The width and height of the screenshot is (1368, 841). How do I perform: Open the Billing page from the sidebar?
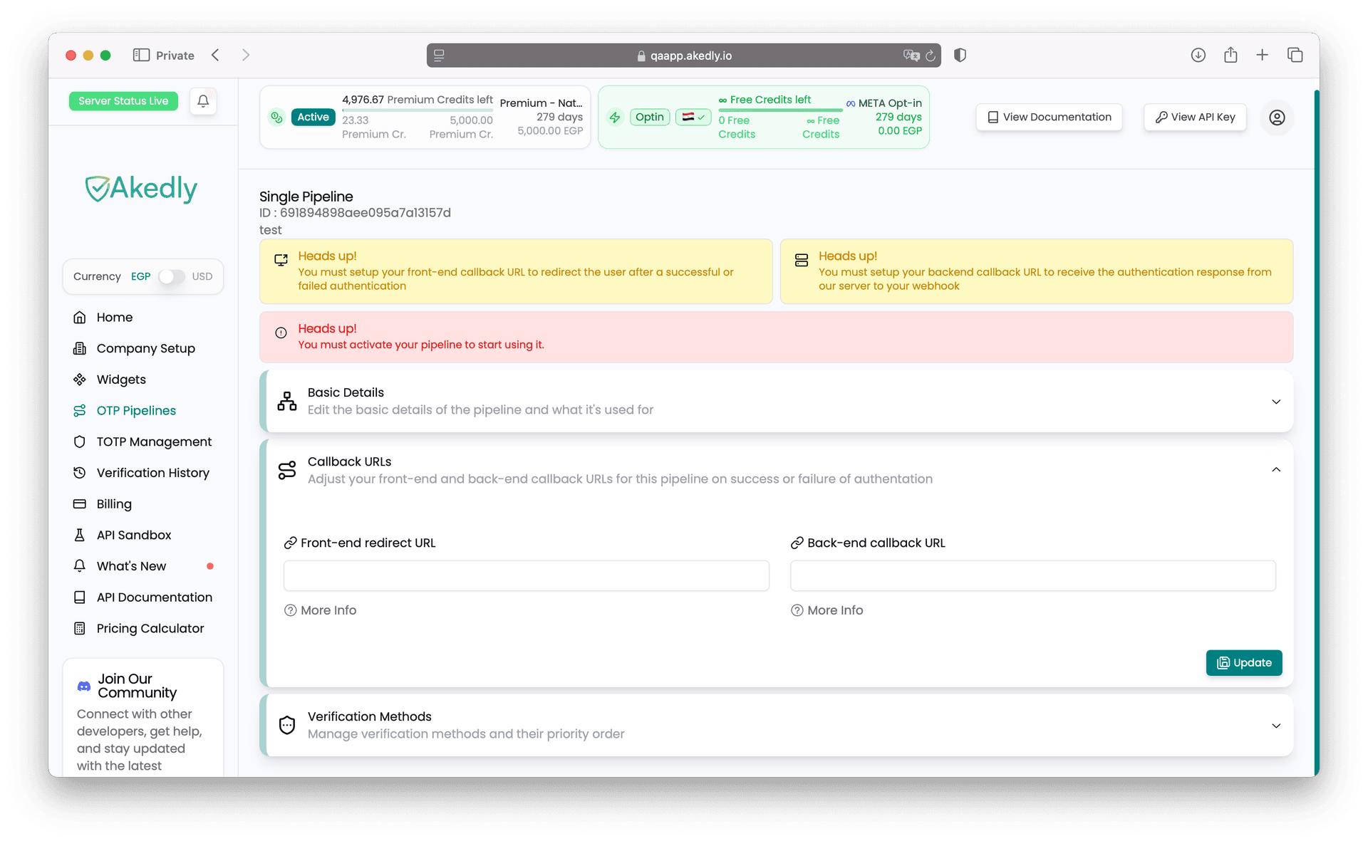[x=114, y=504]
